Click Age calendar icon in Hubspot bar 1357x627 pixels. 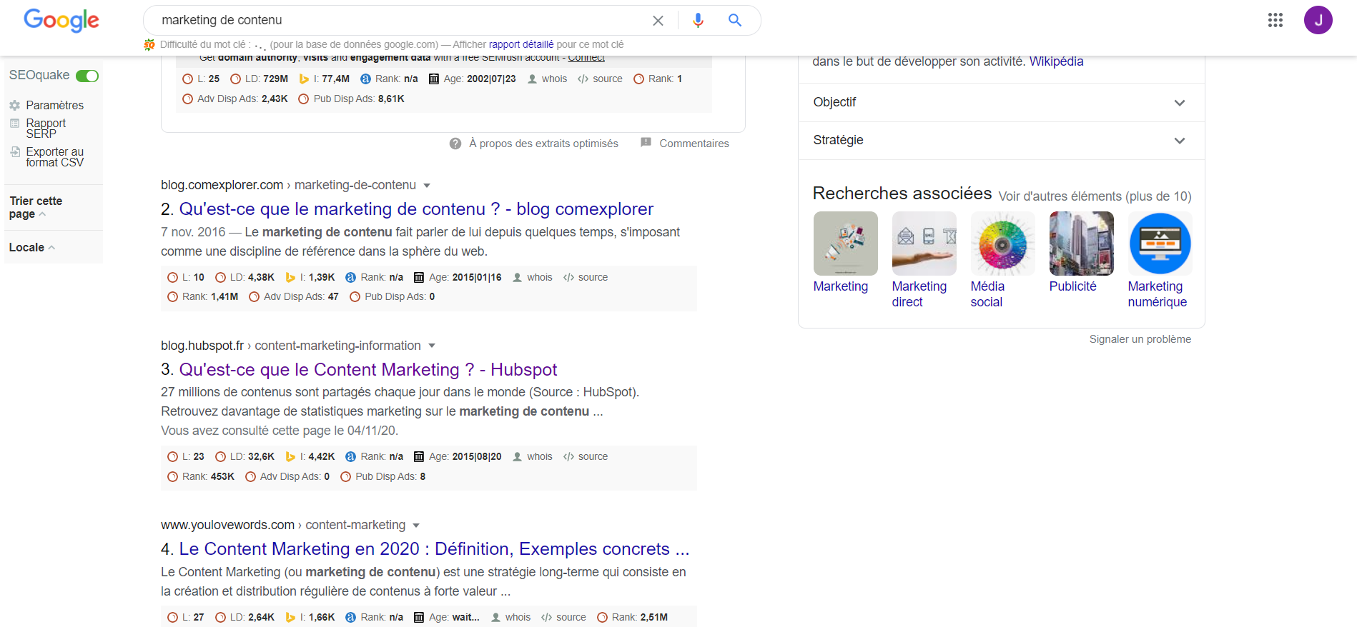point(419,456)
